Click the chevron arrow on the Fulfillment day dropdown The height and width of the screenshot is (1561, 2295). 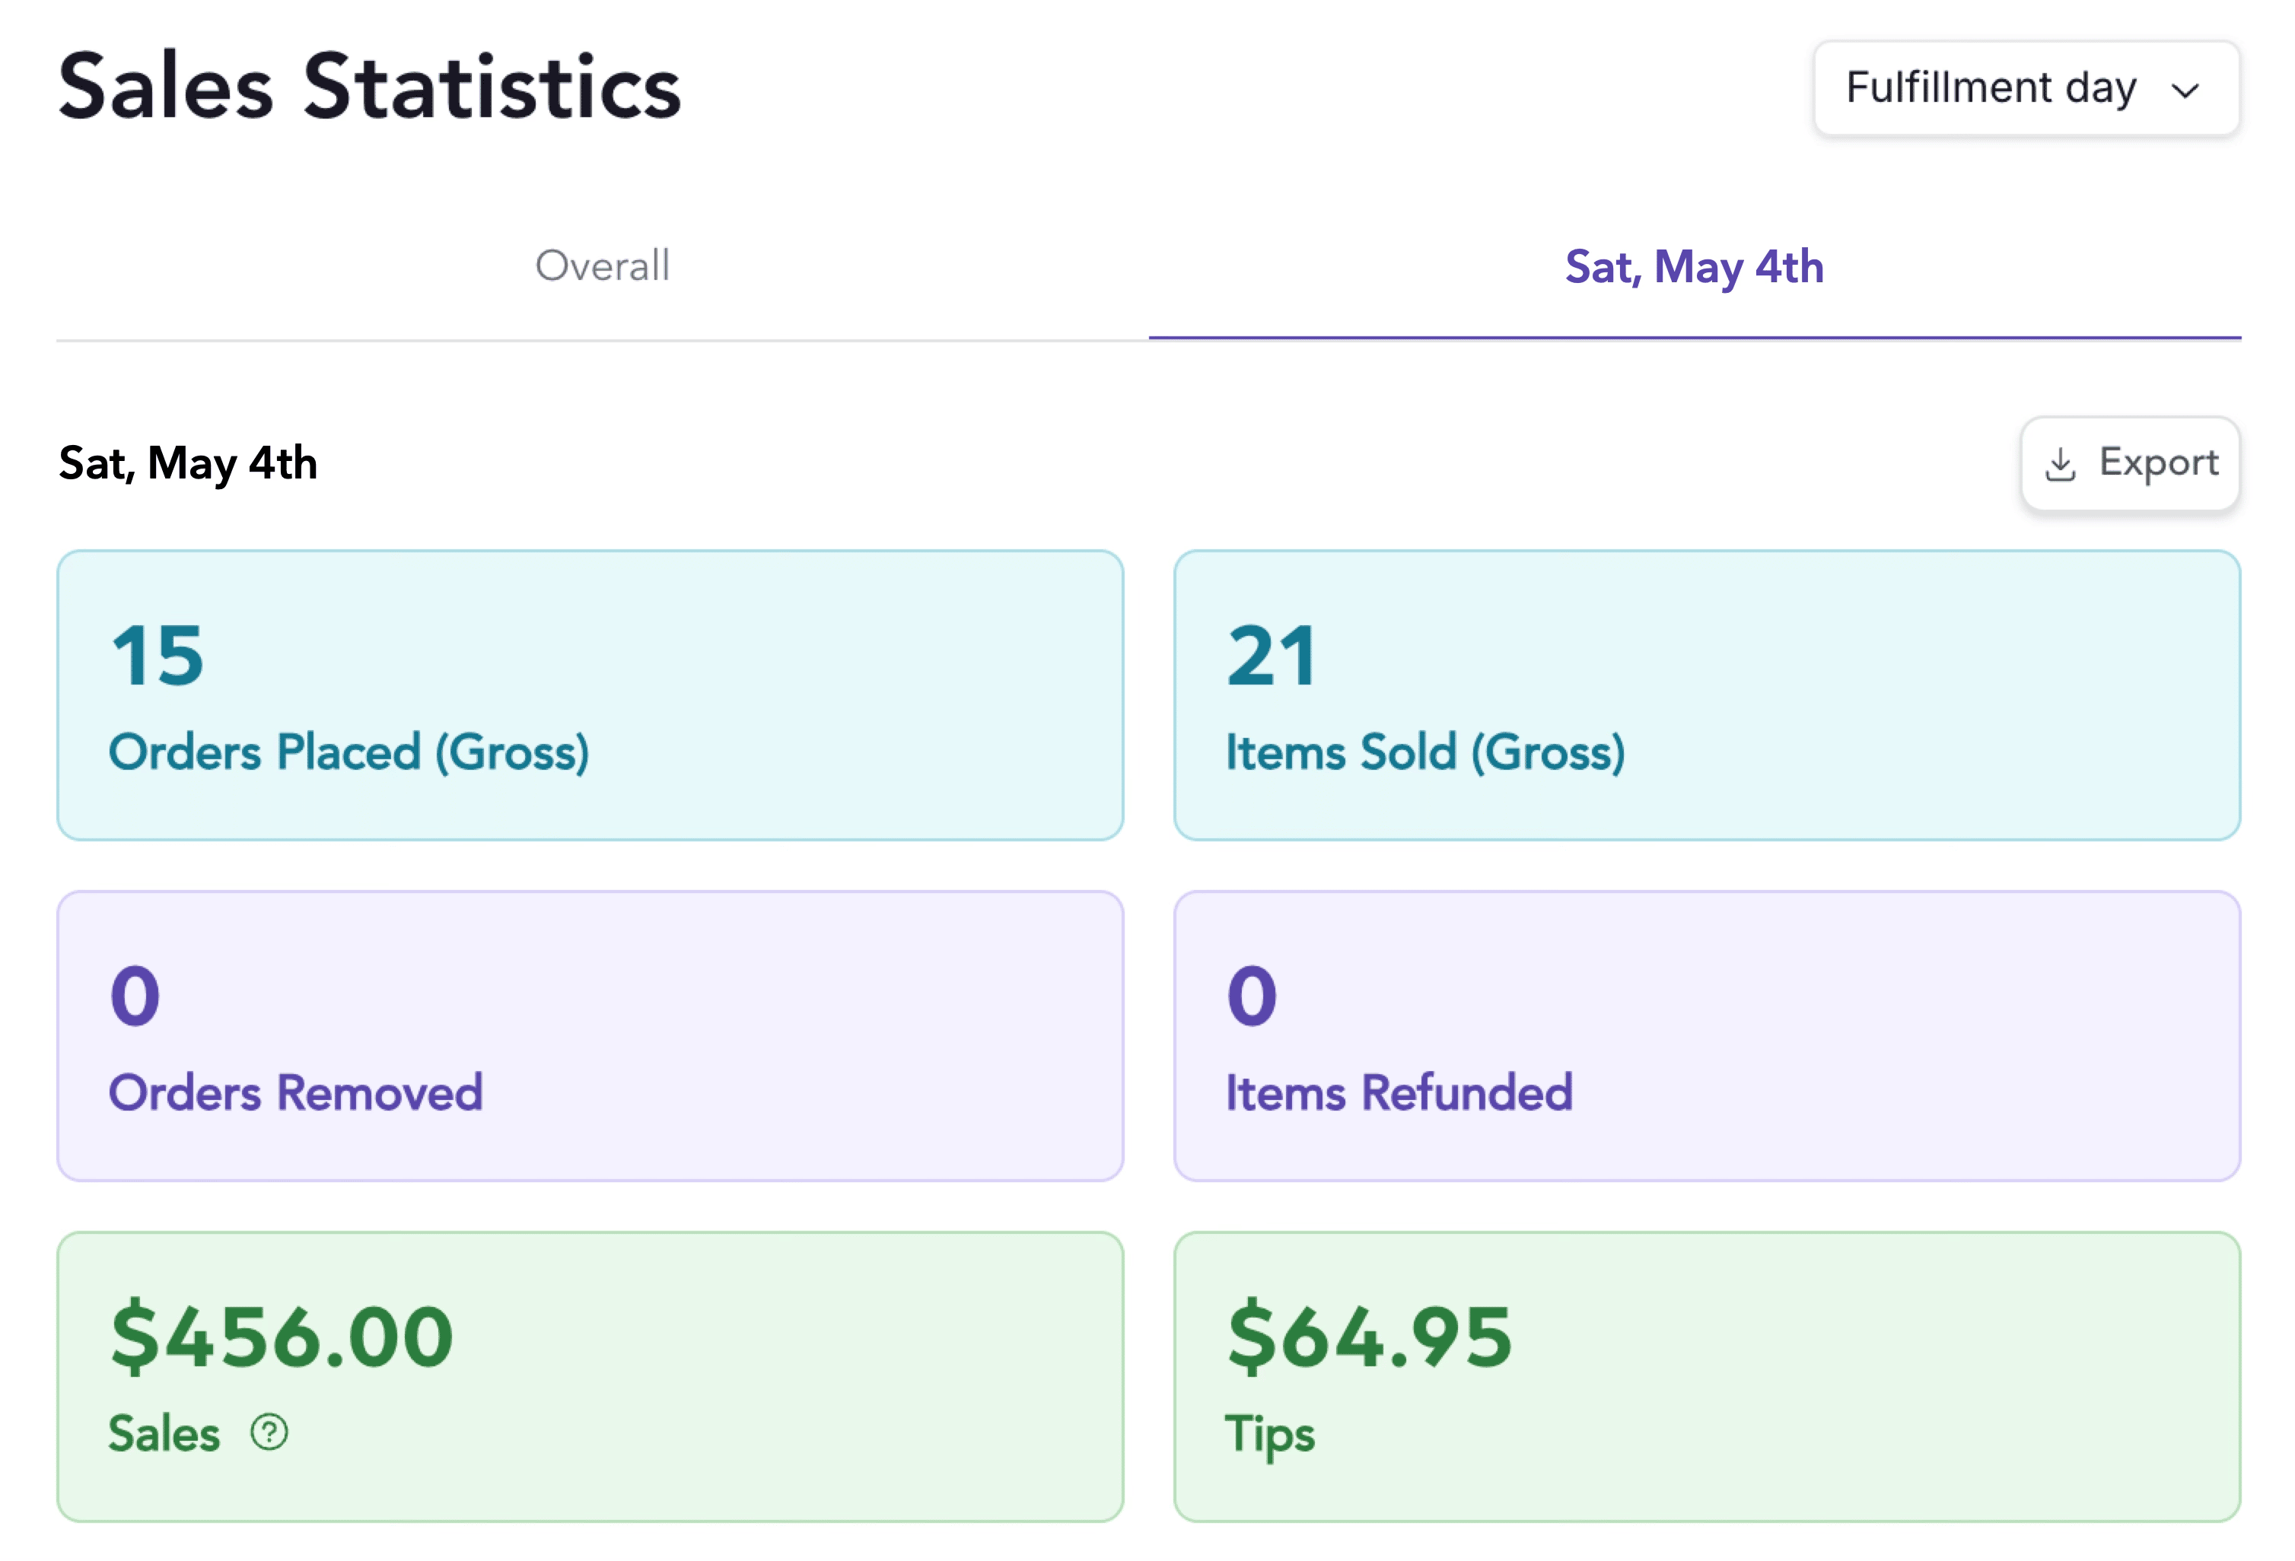click(x=2185, y=91)
